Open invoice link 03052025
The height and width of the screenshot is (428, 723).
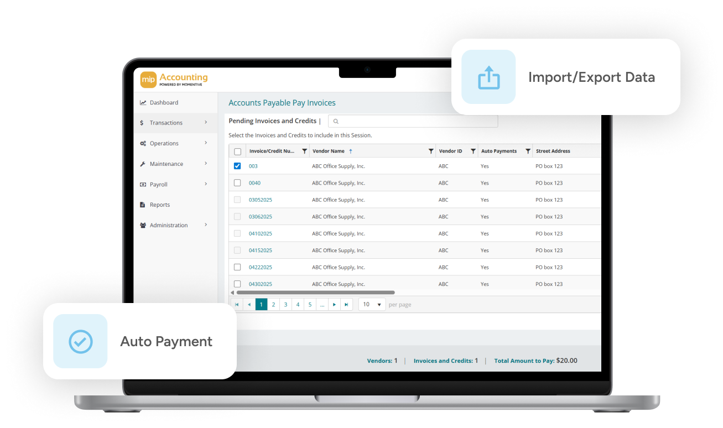pos(260,200)
